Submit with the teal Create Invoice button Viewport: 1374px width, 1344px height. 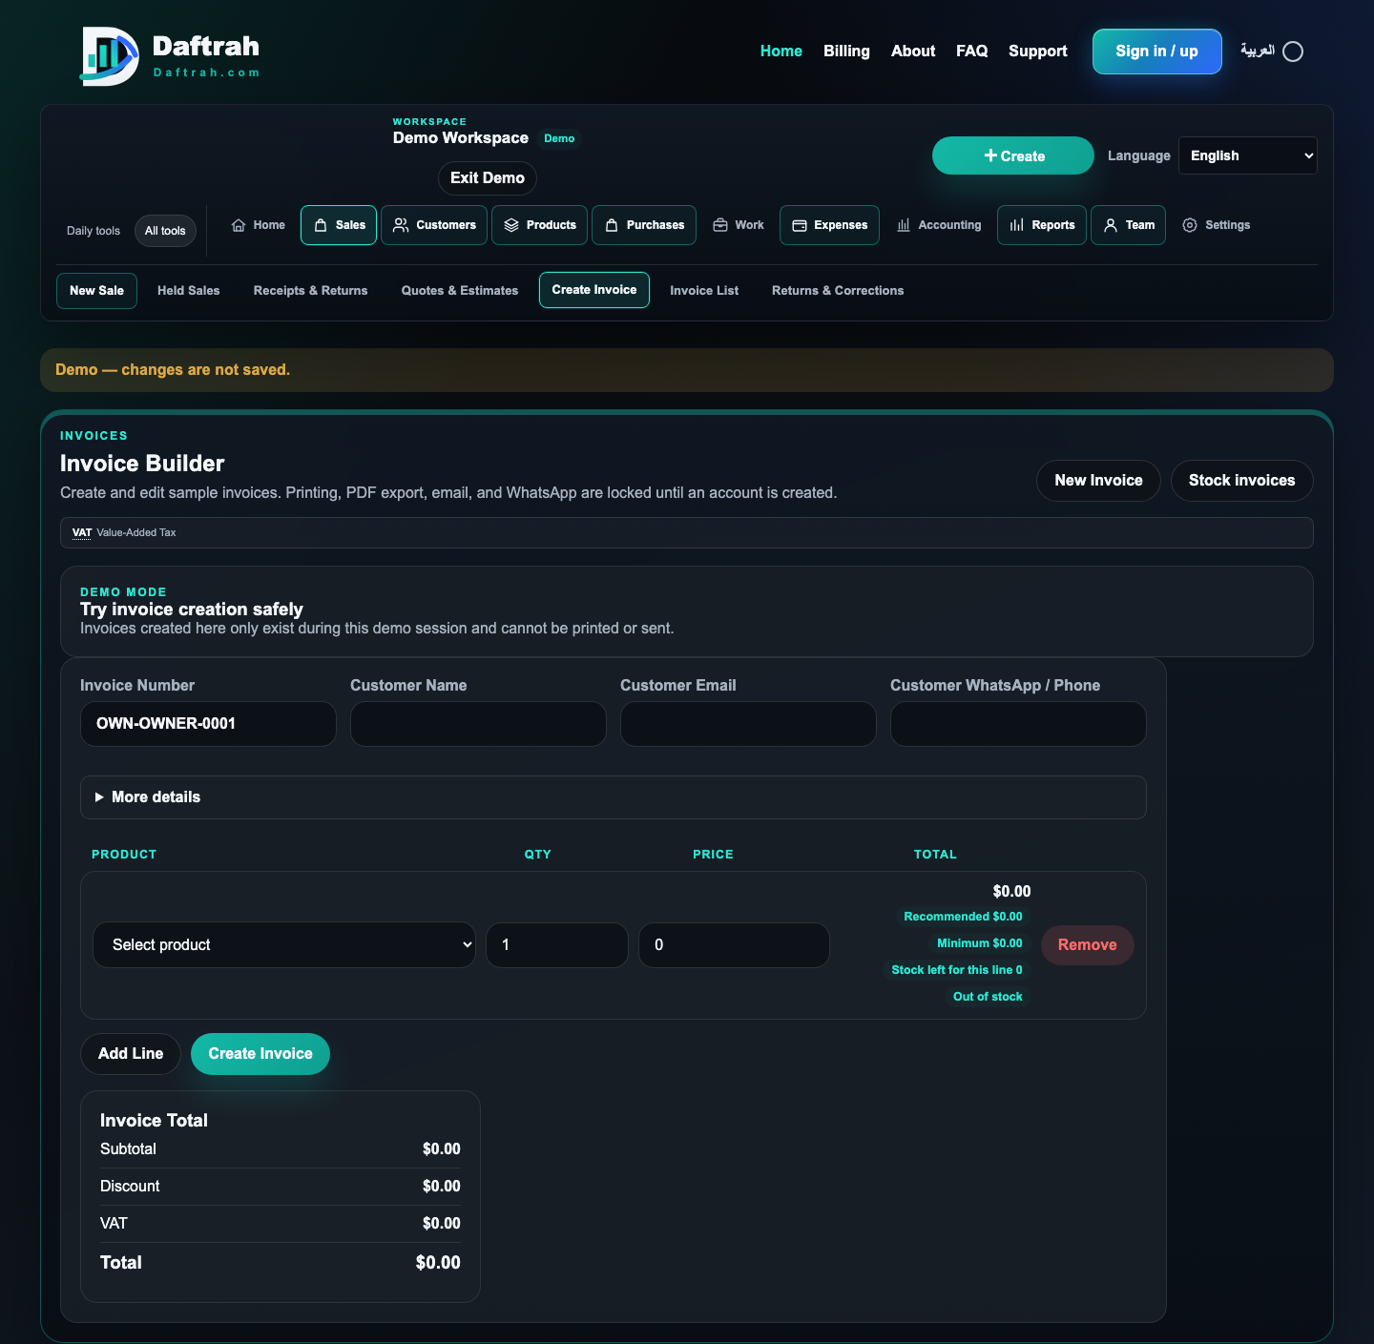click(x=260, y=1054)
